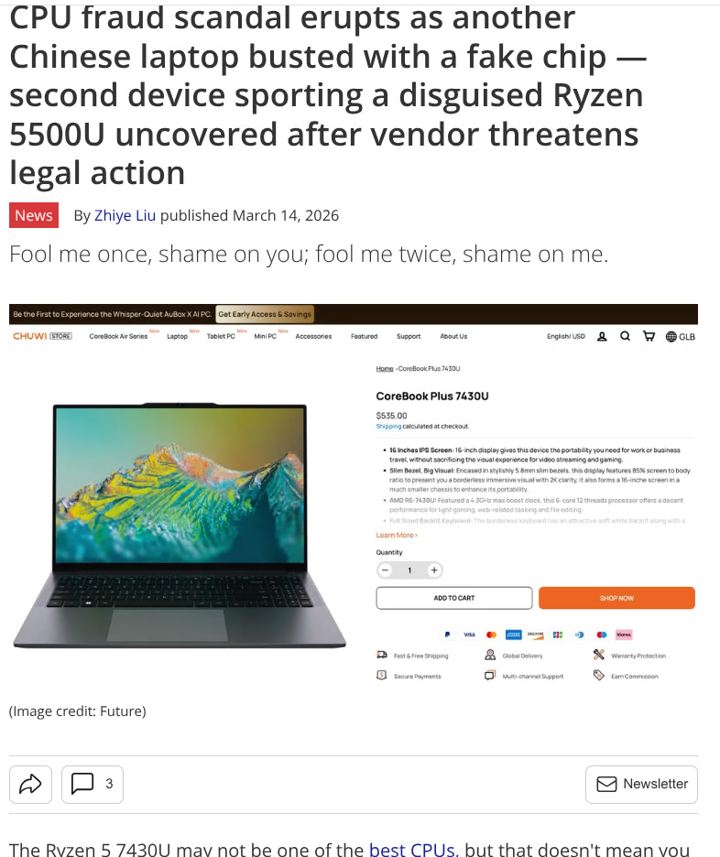Expand the Learn More link
This screenshot has height=857, width=720.
tap(397, 535)
